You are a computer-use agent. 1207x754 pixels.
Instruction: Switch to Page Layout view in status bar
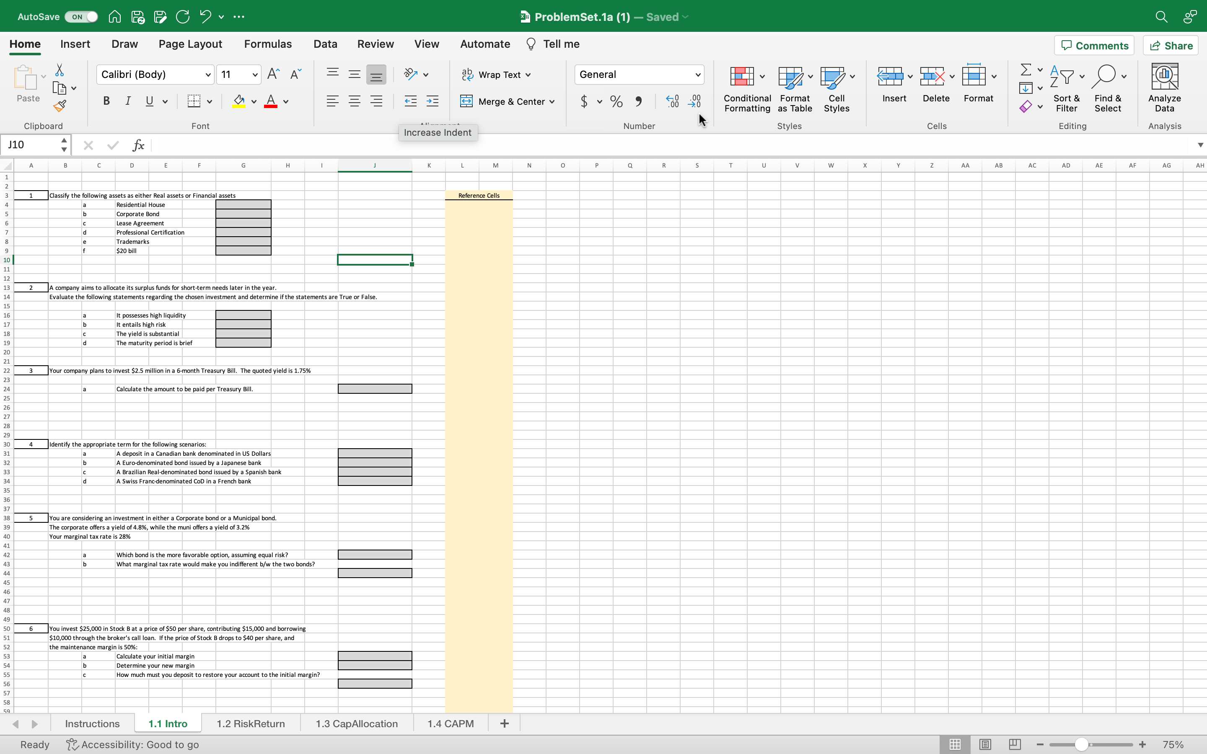pyautogui.click(x=984, y=744)
